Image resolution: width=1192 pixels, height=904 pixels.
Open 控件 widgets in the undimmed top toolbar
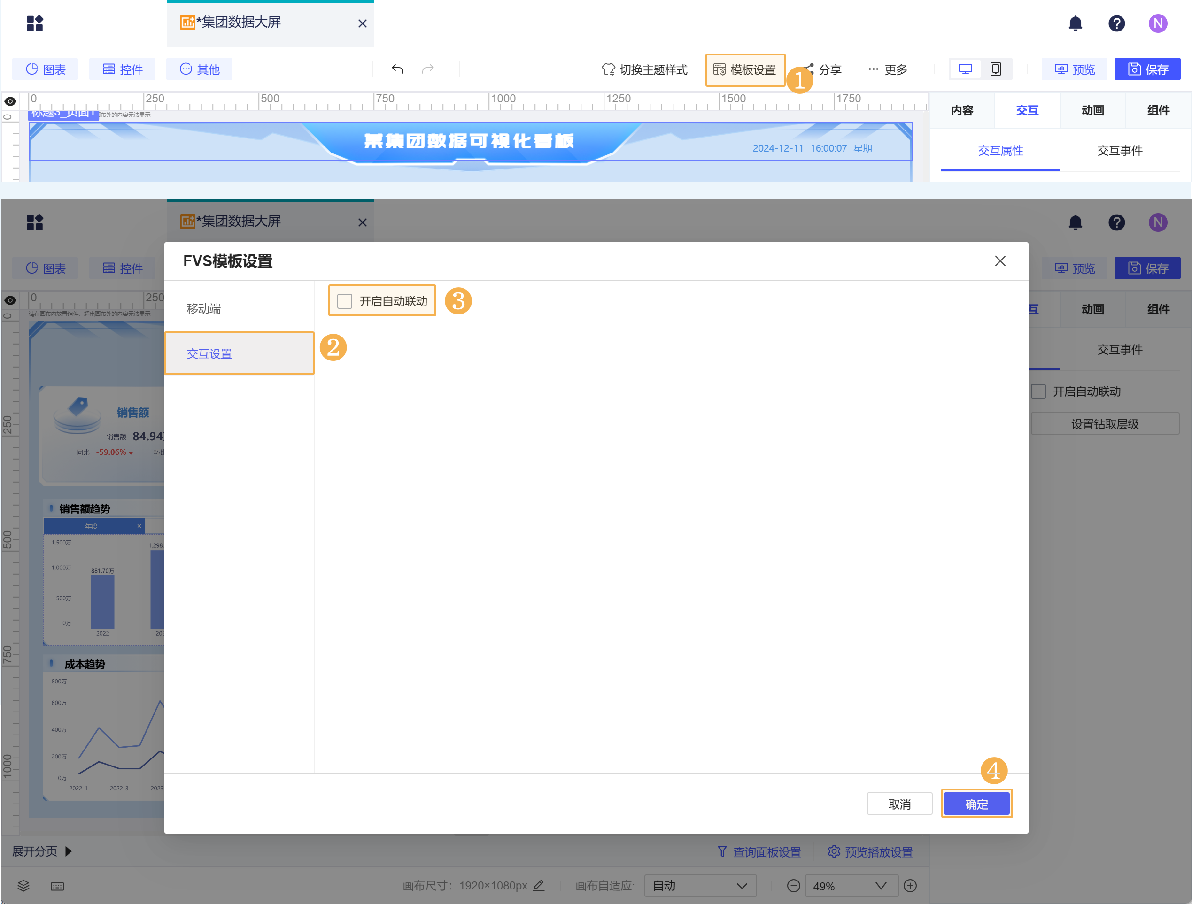point(122,69)
